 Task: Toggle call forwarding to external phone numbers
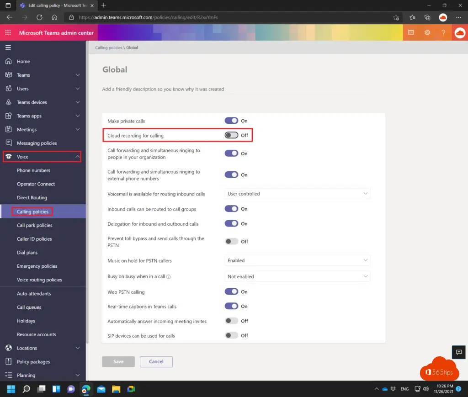coord(231,175)
